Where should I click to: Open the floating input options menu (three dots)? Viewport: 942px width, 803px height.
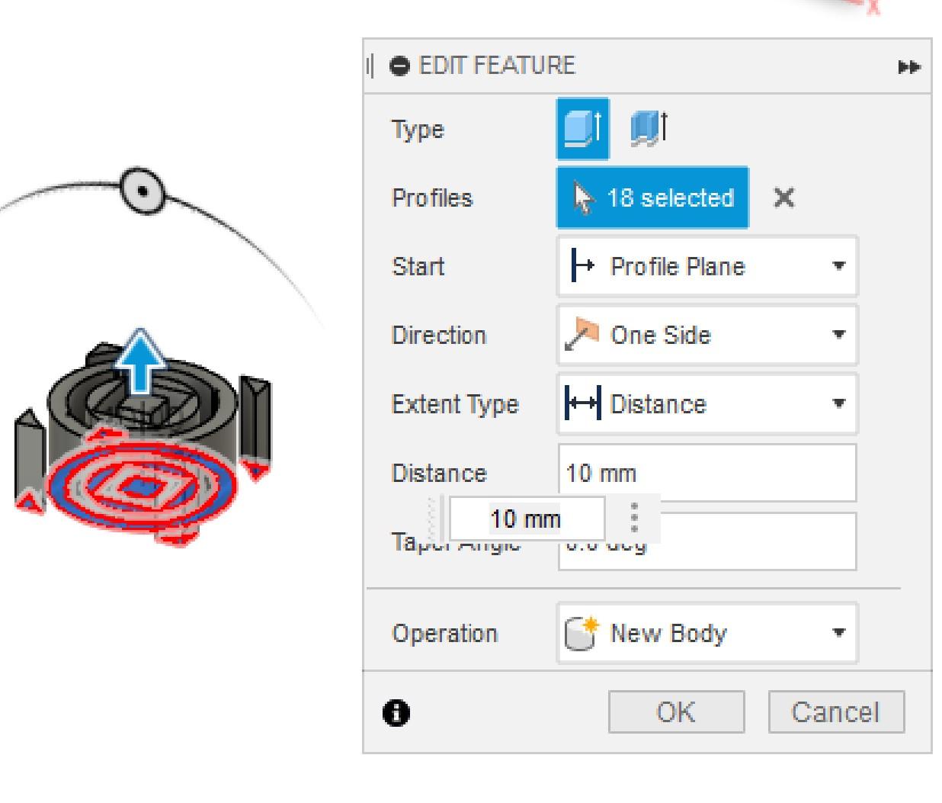click(634, 519)
